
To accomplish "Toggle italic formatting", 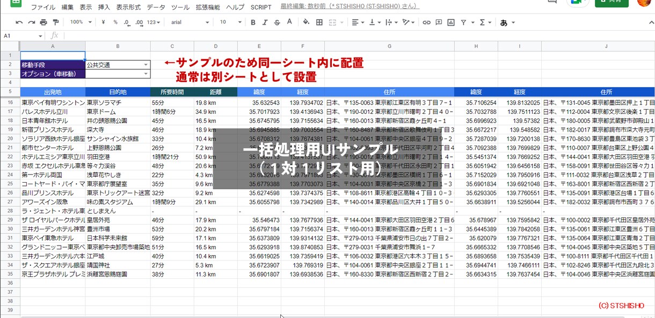I will [265, 22].
